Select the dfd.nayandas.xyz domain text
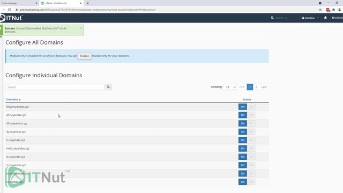The height and width of the screenshot is (193, 343). 17,123
